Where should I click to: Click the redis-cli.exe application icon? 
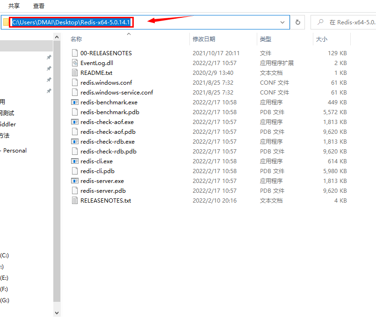coord(75,161)
